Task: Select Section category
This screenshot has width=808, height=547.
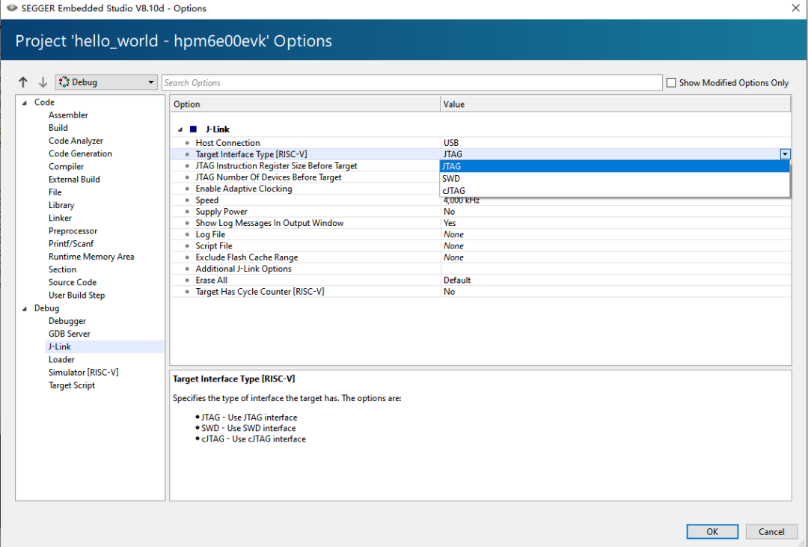Action: click(x=62, y=269)
